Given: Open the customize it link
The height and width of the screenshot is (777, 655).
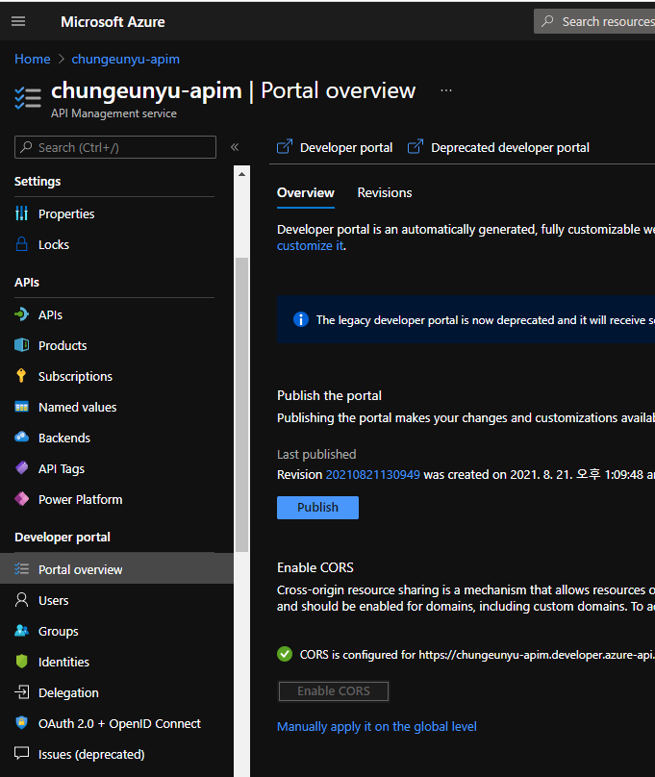Looking at the screenshot, I should pos(310,246).
